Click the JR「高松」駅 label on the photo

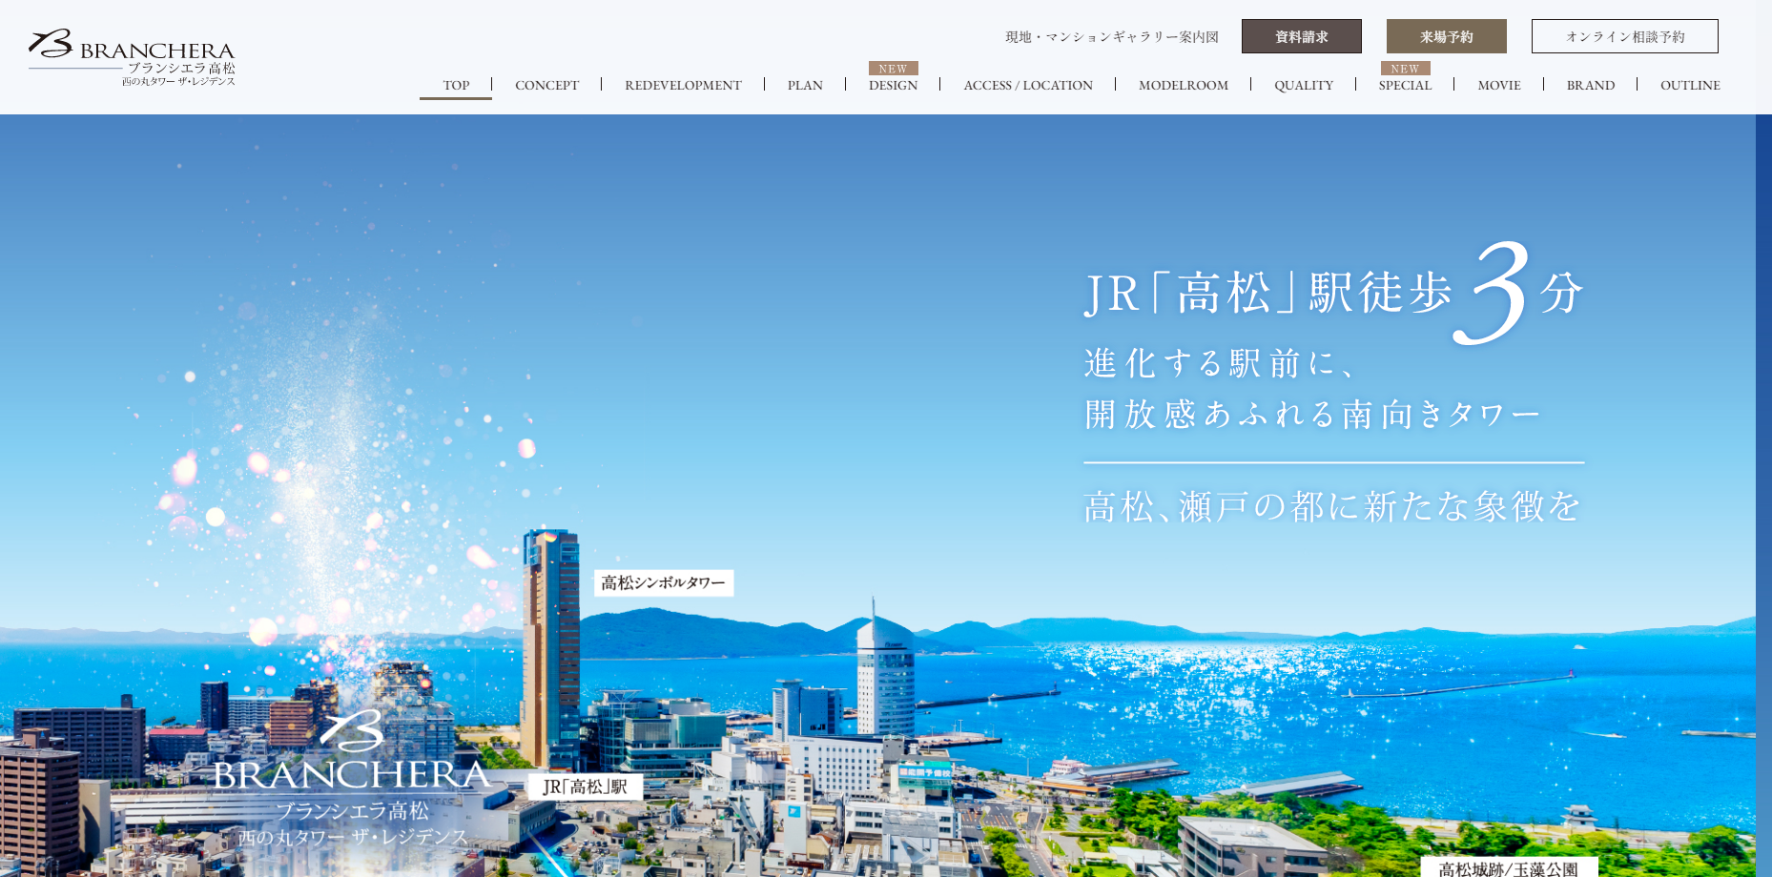[586, 786]
